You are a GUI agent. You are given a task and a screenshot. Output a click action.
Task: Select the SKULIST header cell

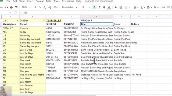[x=54, y=24]
